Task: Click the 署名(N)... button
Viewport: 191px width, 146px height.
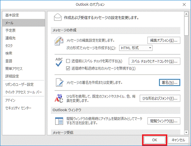Action: coord(169,83)
